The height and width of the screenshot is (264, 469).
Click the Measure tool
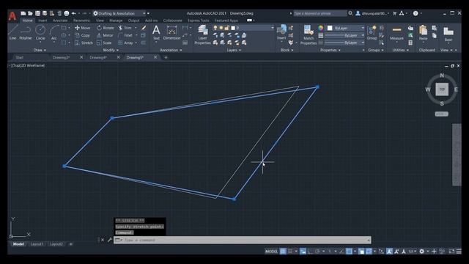(x=396, y=32)
